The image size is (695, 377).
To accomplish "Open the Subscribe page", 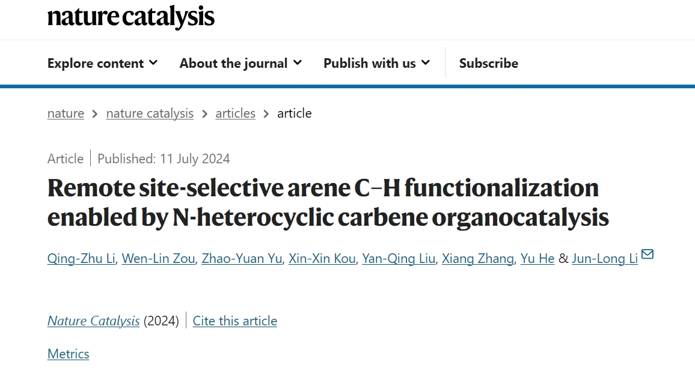I will [488, 63].
